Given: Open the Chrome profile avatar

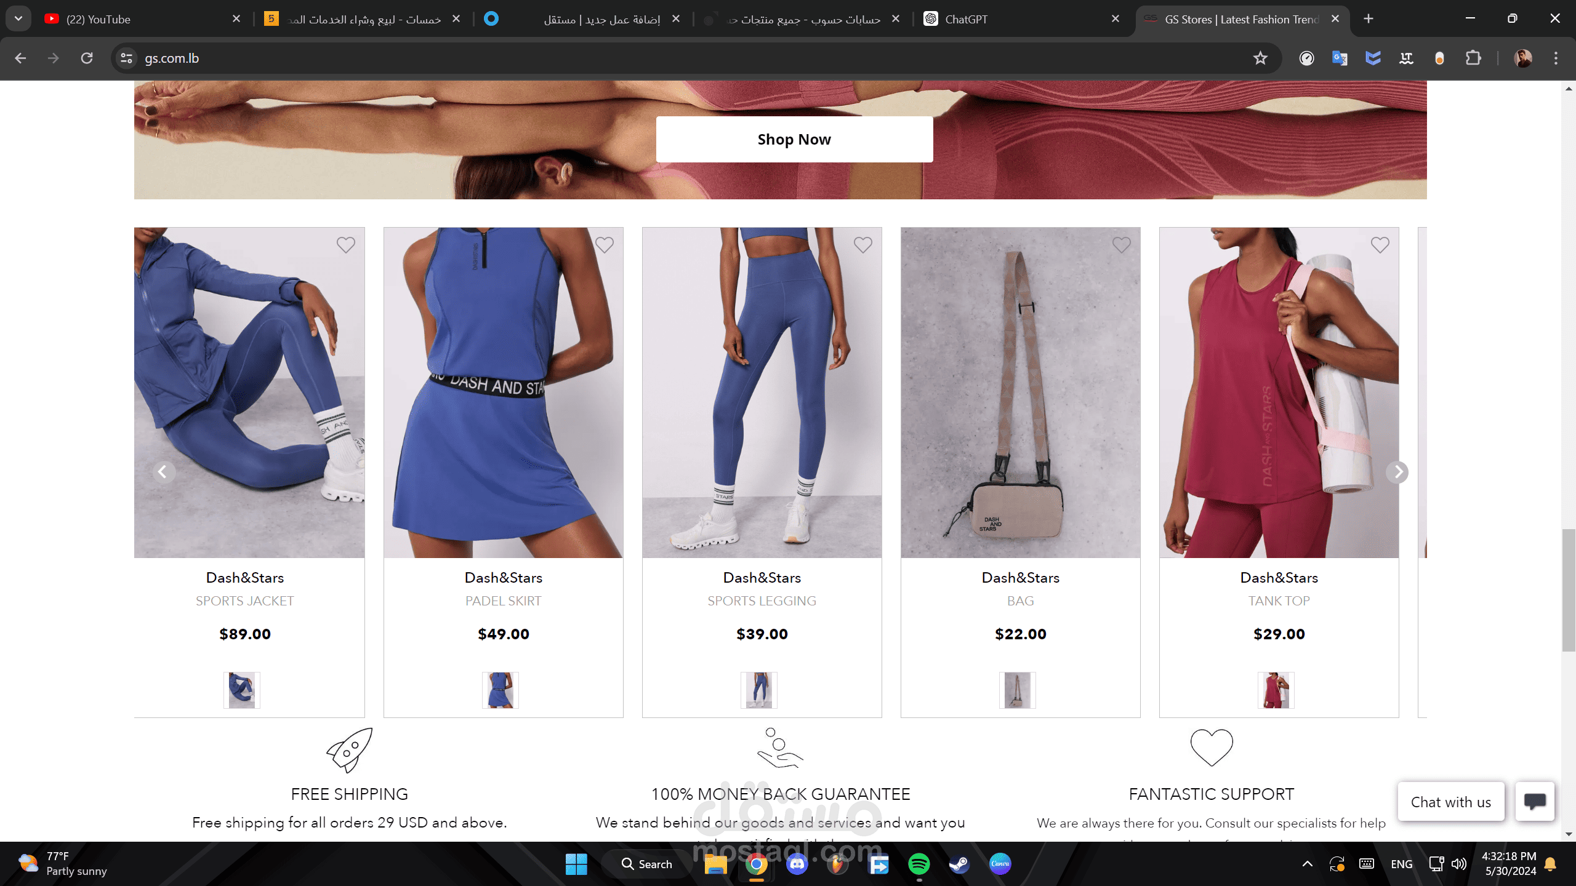Looking at the screenshot, I should [x=1523, y=58].
